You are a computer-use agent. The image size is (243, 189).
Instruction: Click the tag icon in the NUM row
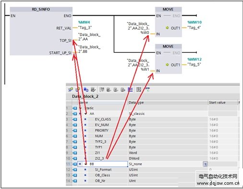pos(74,136)
